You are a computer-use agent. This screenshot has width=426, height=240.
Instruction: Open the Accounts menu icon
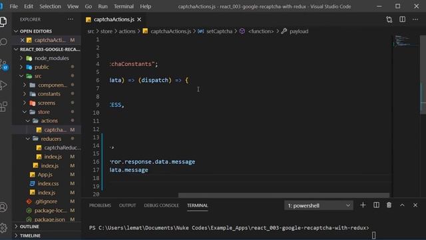[3, 207]
